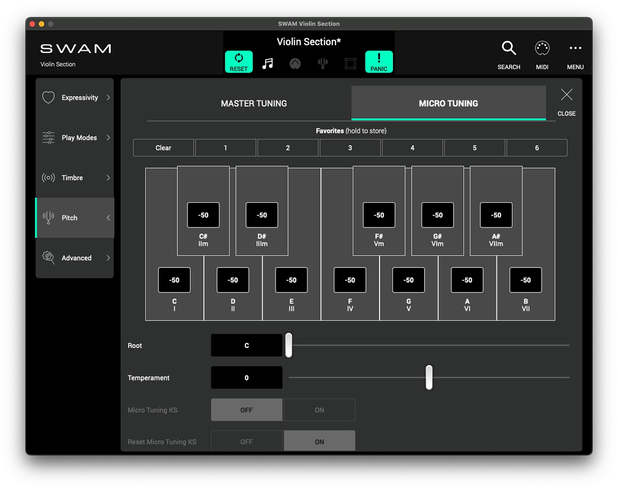Turn Micro Tuning KS ON
The width and height of the screenshot is (618, 489).
(x=319, y=410)
